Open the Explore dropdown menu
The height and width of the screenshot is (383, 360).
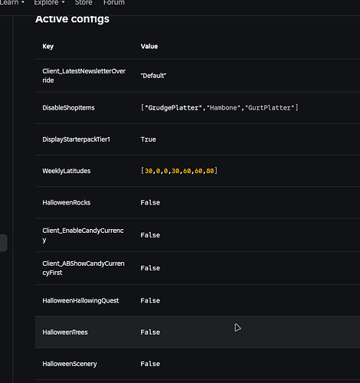pyautogui.click(x=49, y=2)
